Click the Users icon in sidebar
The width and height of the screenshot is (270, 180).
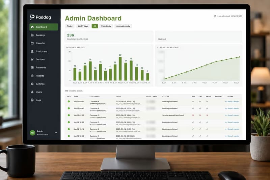coord(32,92)
